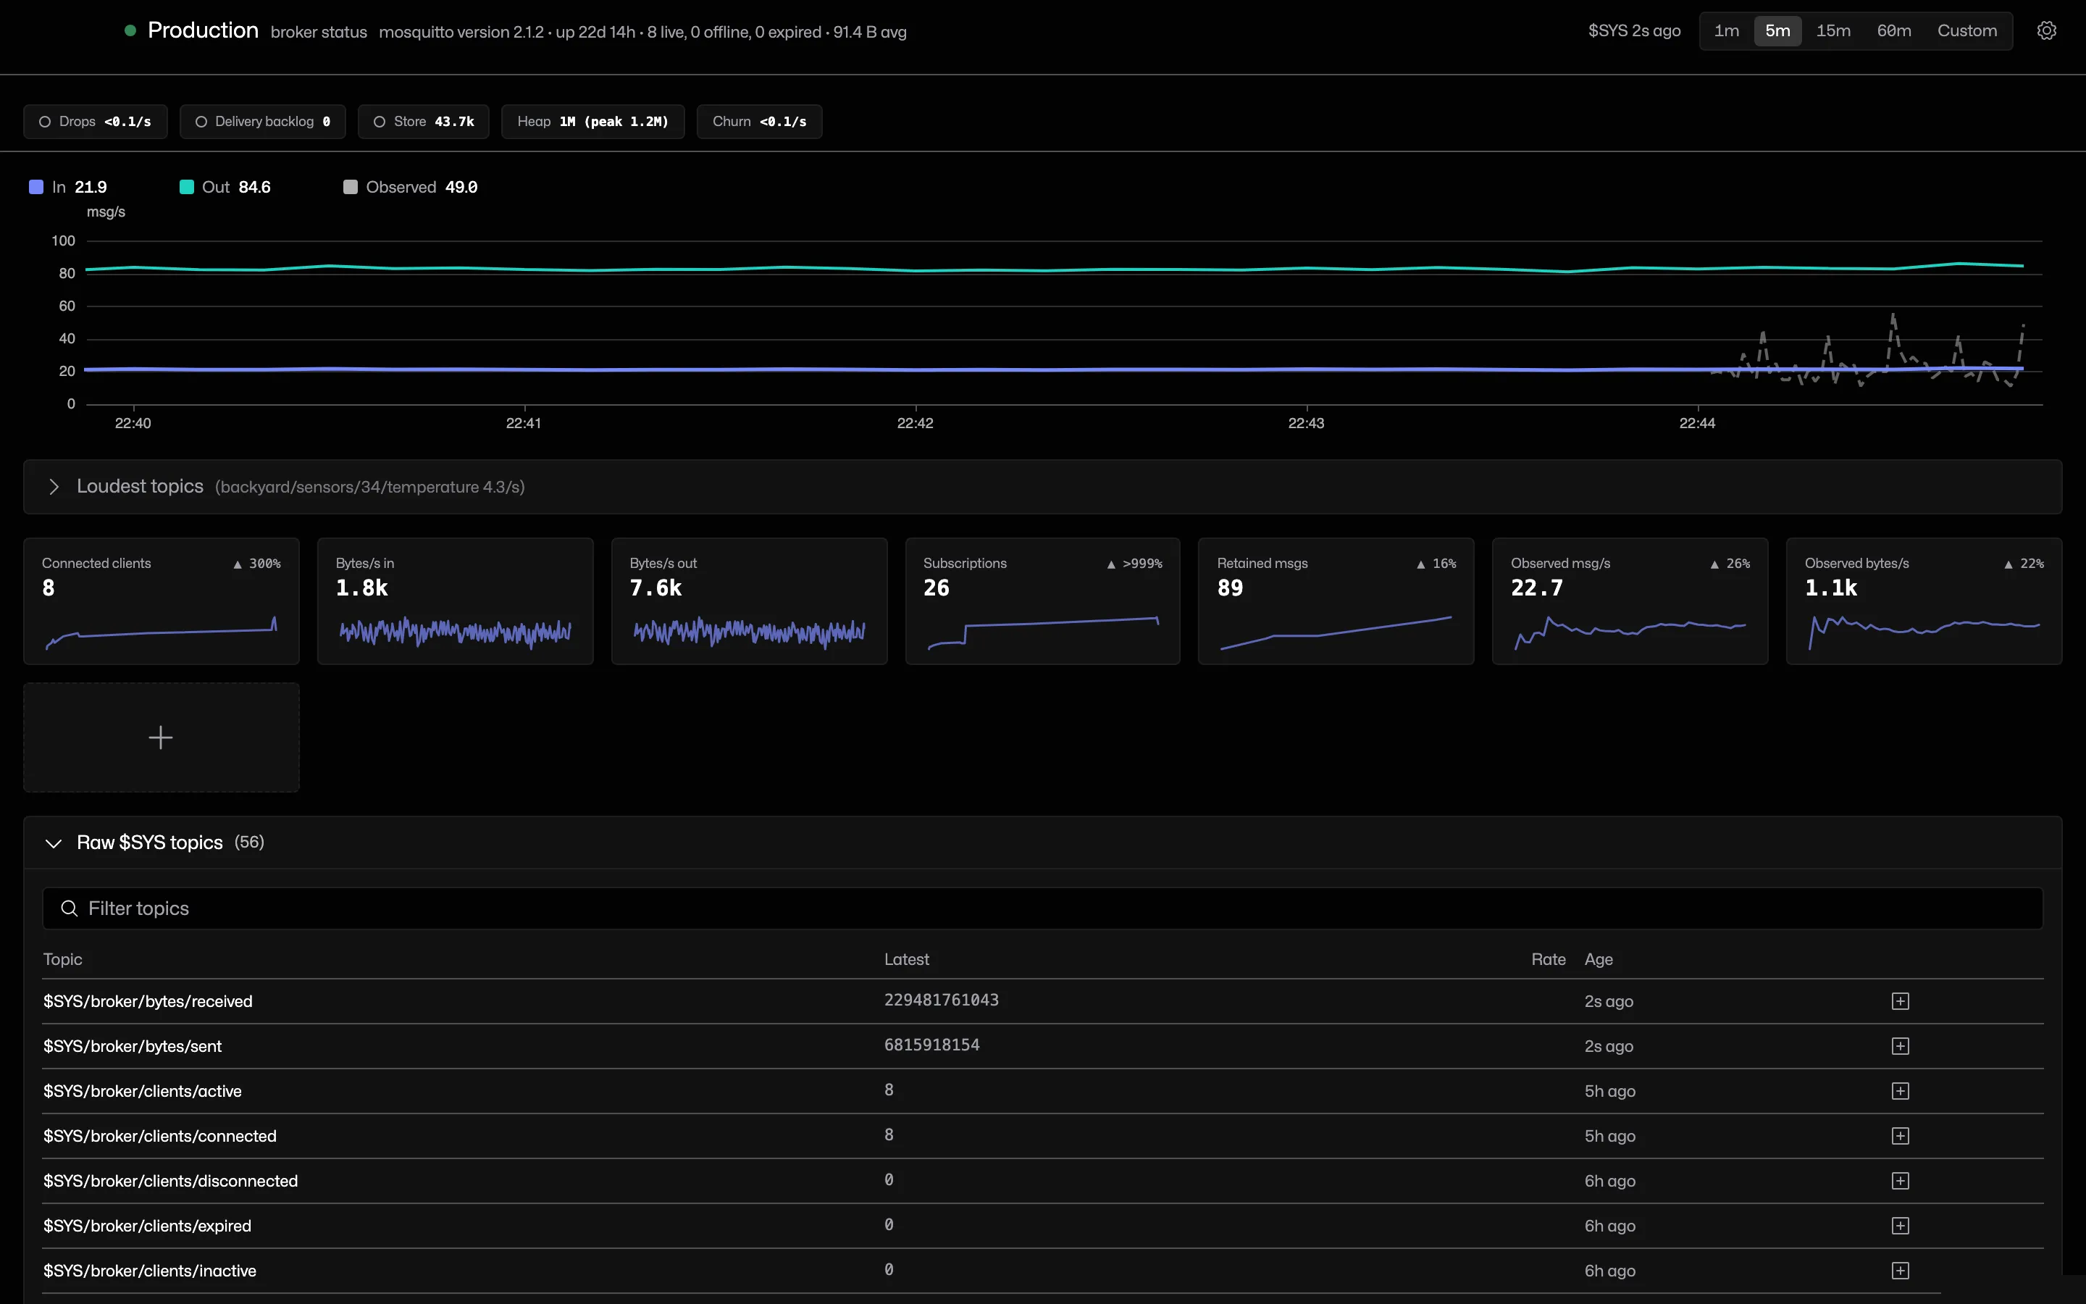Add clients/connected topic with plus icon
Screen dimensions: 2086x1304
pyautogui.click(x=1900, y=1136)
